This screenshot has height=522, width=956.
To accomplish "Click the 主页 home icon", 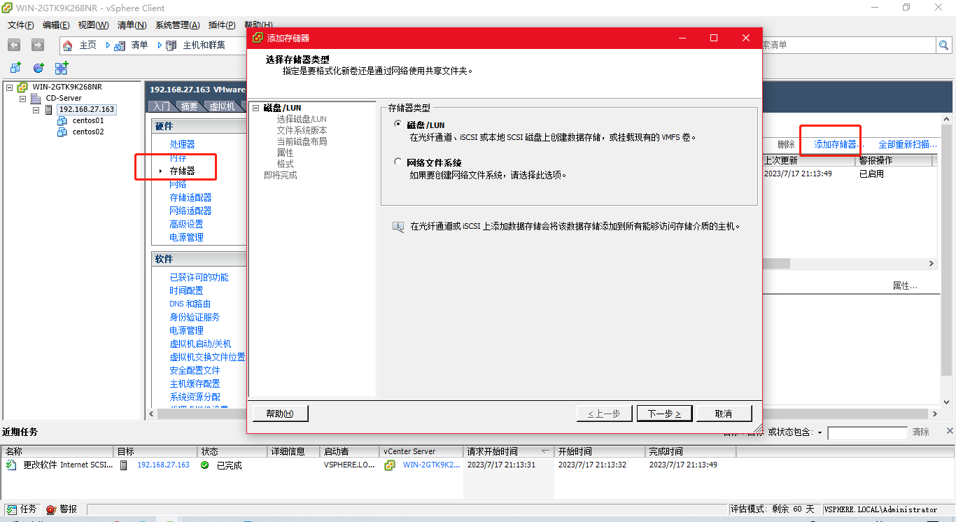I will point(68,45).
